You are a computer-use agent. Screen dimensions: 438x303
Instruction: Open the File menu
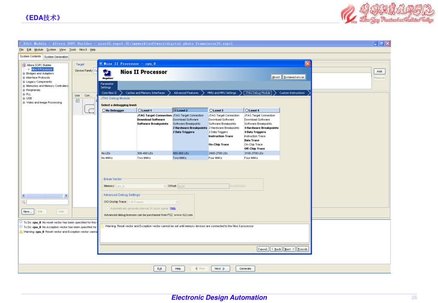click(21, 50)
